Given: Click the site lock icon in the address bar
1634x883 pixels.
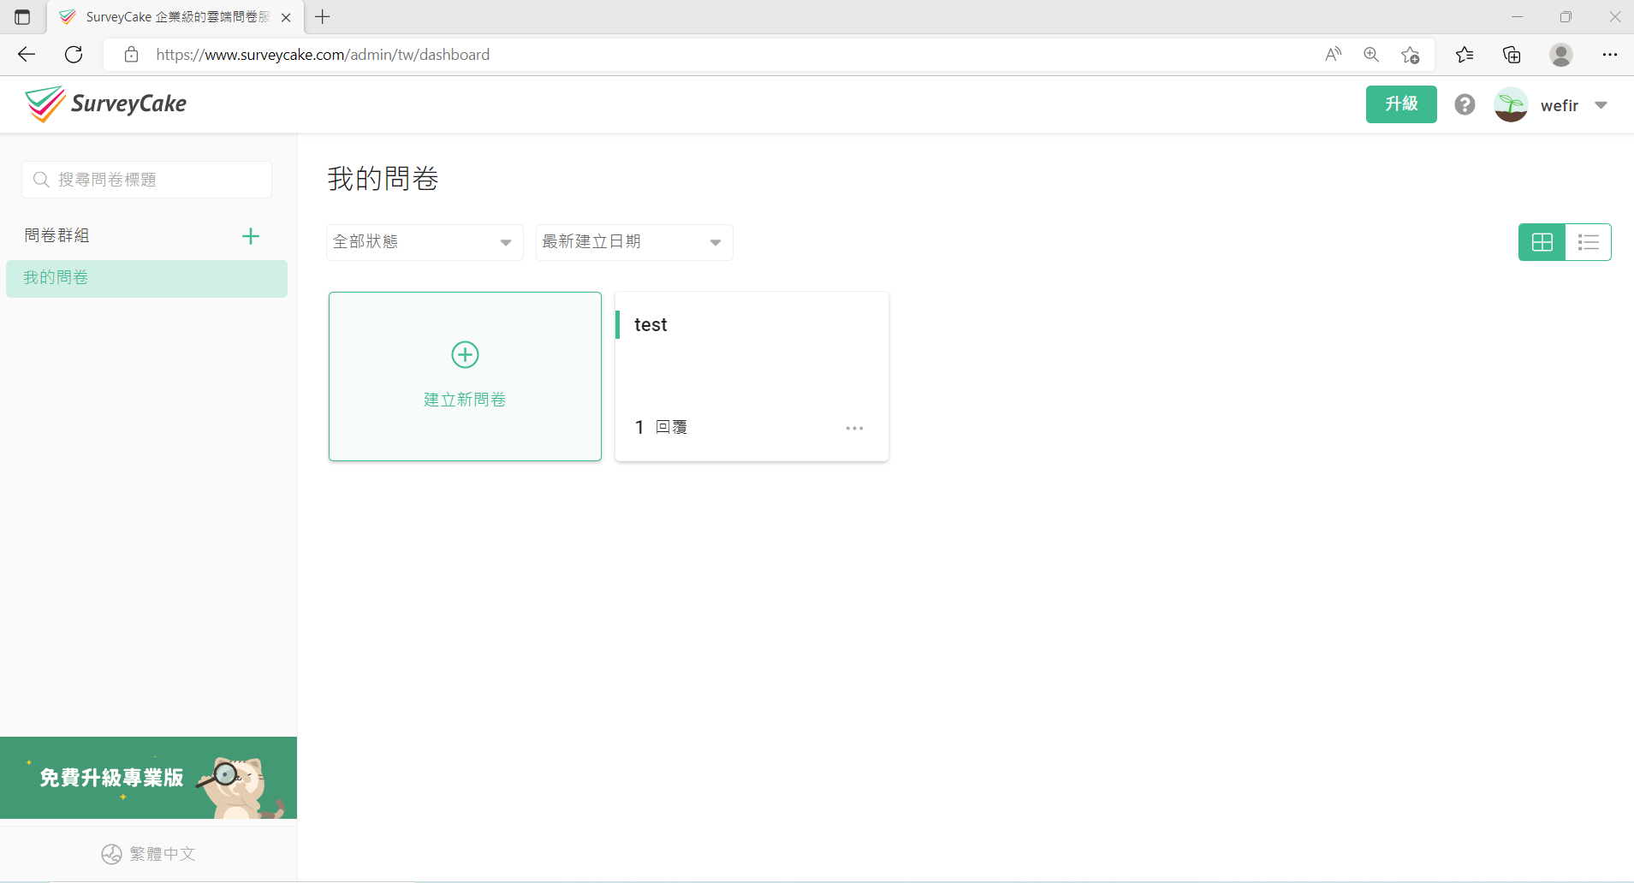Looking at the screenshot, I should coord(131,55).
